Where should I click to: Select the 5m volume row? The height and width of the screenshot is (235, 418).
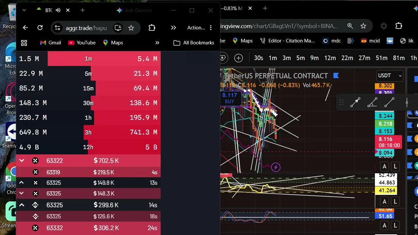click(x=88, y=73)
